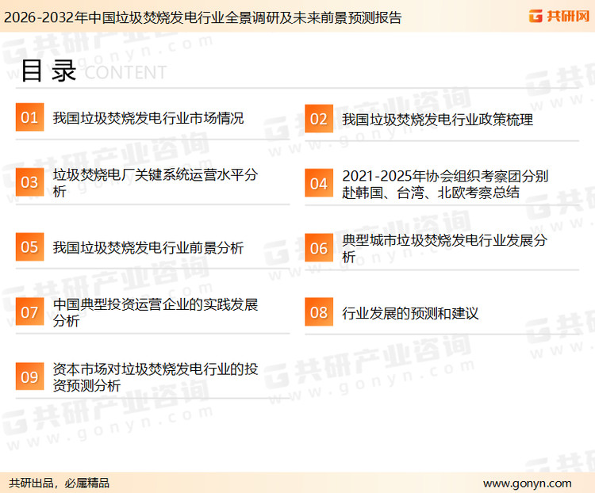Click the orange 01 number badge
This screenshot has height=493, width=595.
[29, 117]
